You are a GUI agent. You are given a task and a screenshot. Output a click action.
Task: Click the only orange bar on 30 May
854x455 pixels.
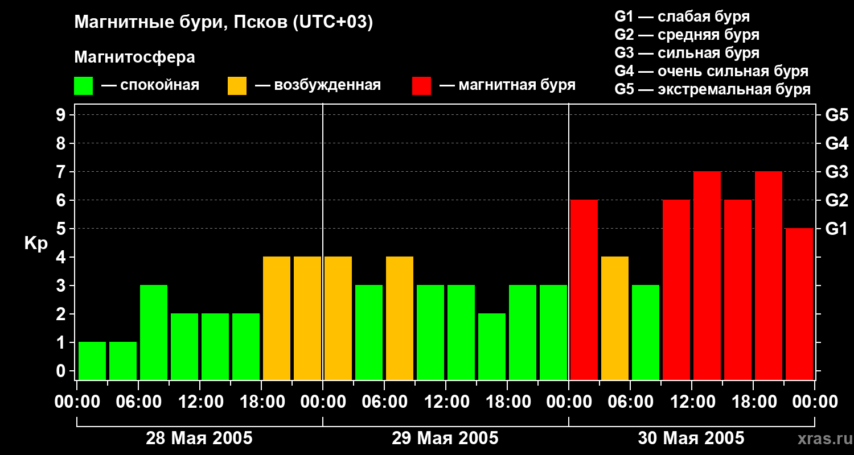coord(615,317)
